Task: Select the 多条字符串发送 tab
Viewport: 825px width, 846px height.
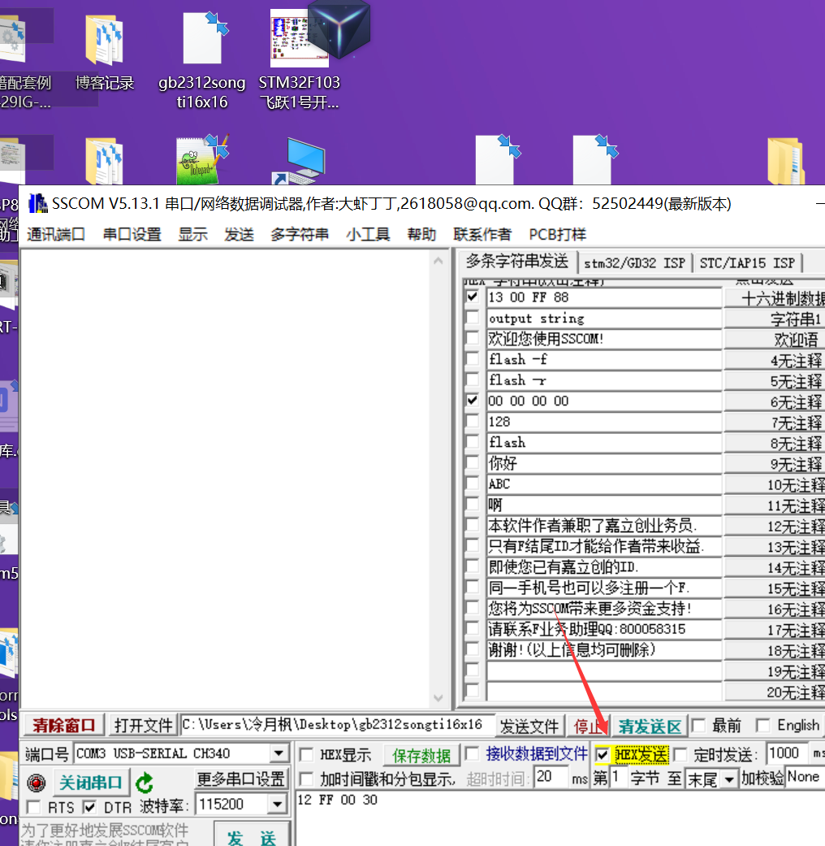Action: pyautogui.click(x=517, y=262)
